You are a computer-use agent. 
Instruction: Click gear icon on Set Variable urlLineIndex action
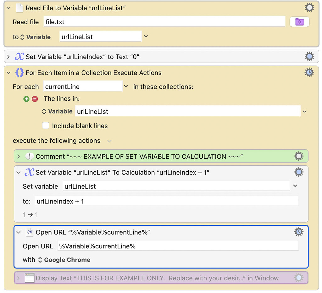(x=309, y=57)
